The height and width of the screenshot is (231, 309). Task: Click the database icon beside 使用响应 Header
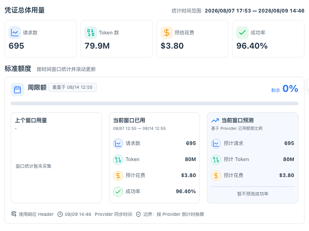click(14, 214)
